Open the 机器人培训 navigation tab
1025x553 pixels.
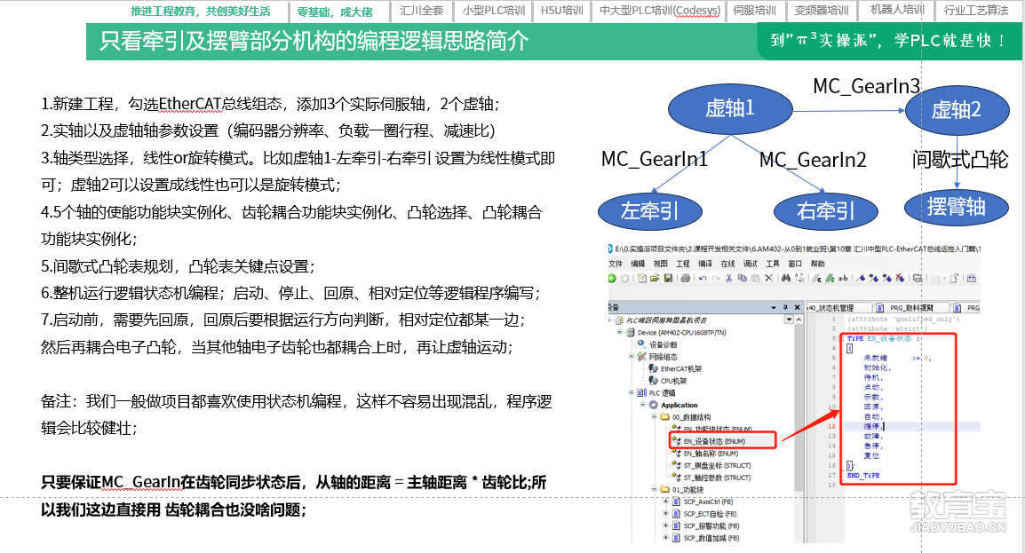click(x=897, y=12)
